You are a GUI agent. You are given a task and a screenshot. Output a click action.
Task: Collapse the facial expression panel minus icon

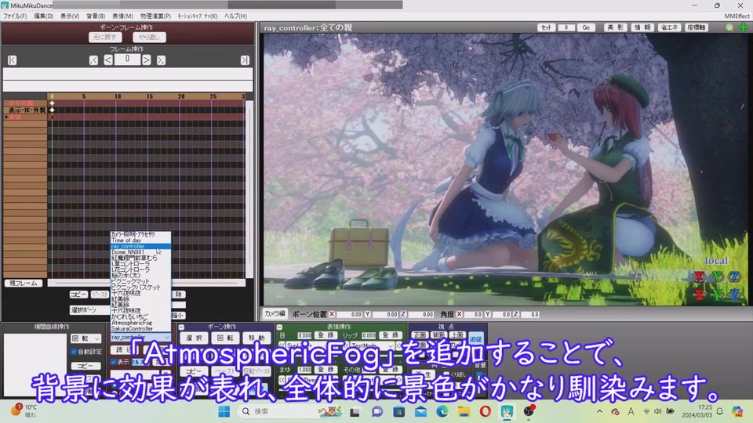click(279, 327)
